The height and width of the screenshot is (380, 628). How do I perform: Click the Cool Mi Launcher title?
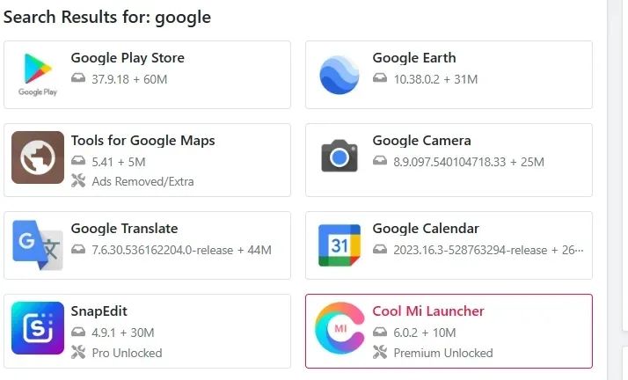pos(428,311)
